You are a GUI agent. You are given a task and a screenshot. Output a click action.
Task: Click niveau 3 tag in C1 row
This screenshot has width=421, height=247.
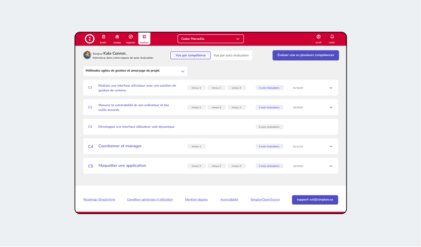[x=237, y=88]
